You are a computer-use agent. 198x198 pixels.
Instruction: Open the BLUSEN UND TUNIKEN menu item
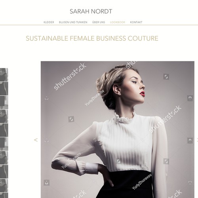tap(73, 22)
